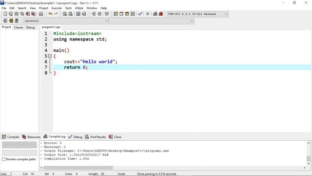
Task: Start debugging with the checkmark icon
Action: (x=140, y=14)
